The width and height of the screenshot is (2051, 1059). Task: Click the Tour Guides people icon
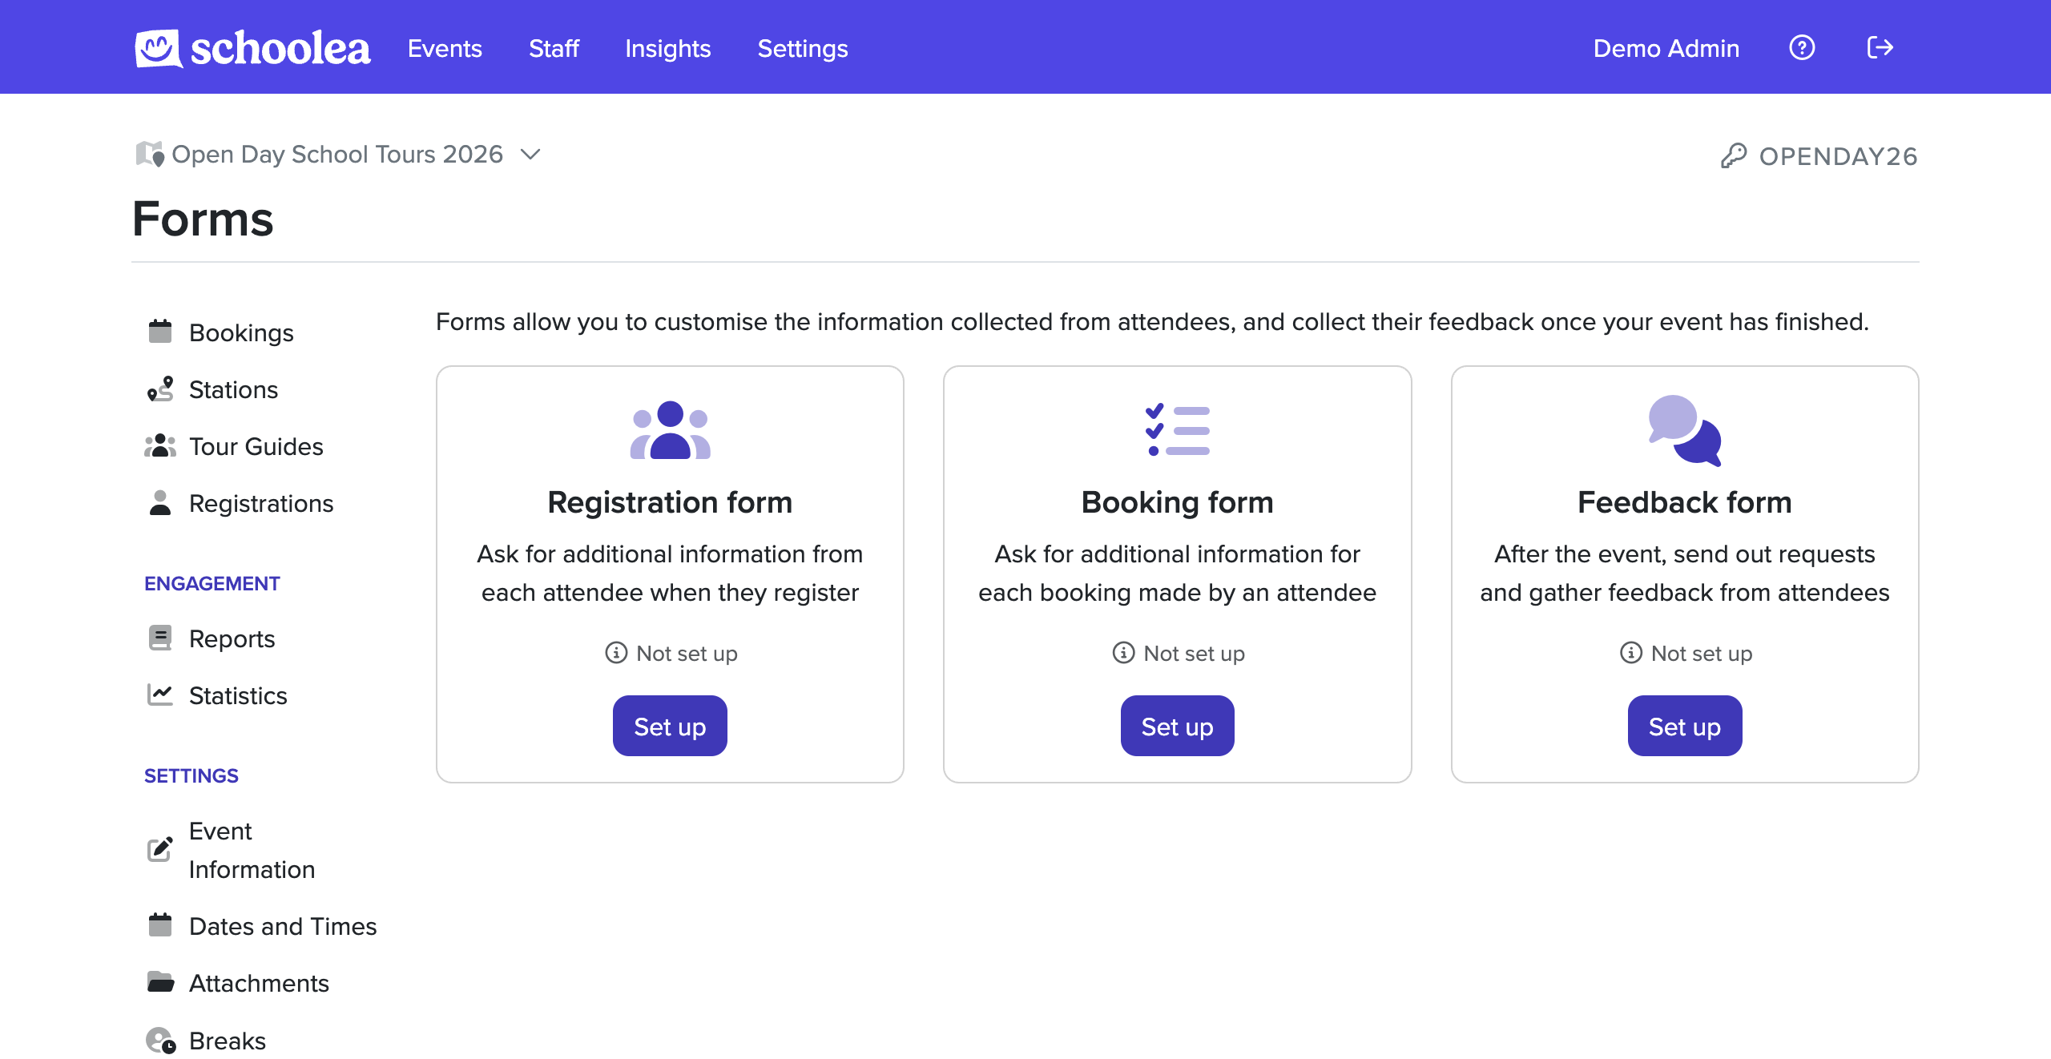(160, 446)
